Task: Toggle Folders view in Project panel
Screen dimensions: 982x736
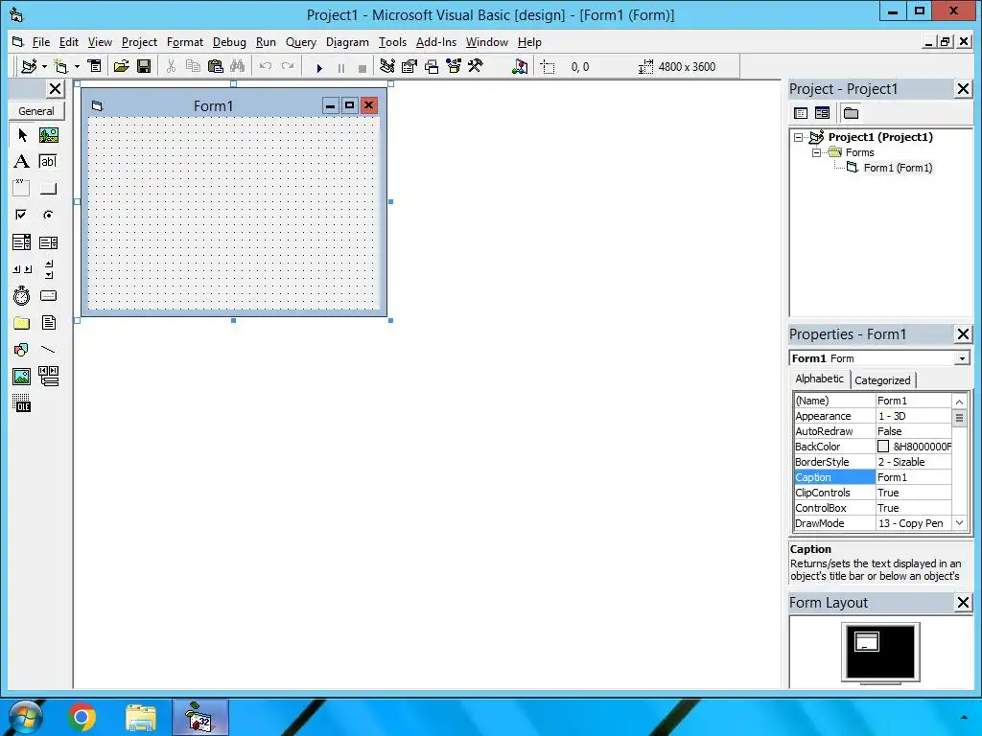Action: point(851,113)
